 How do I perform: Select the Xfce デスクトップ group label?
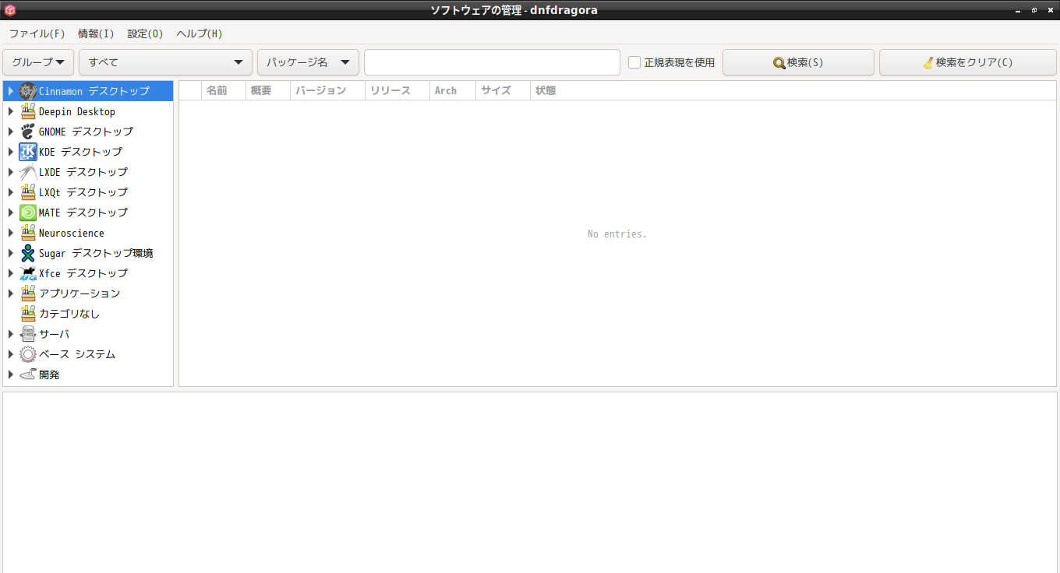pos(83,273)
